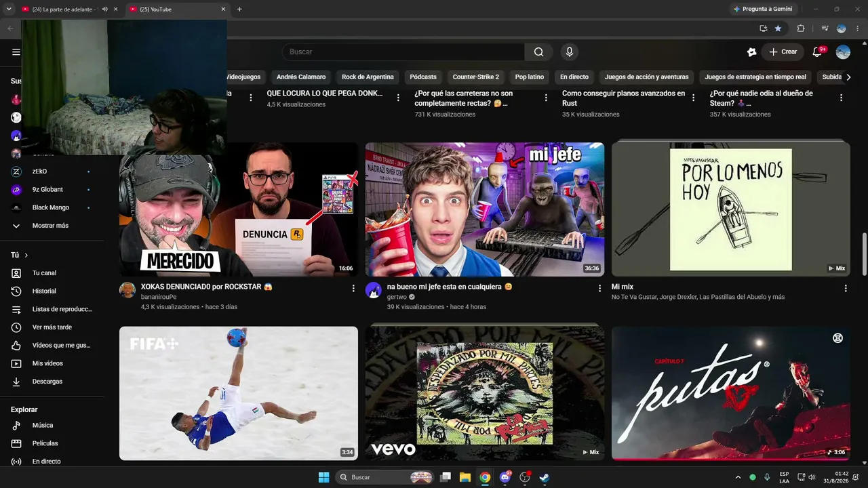Select the Rock de Argentina chip
Screen dimensions: 868x488
pyautogui.click(x=368, y=77)
